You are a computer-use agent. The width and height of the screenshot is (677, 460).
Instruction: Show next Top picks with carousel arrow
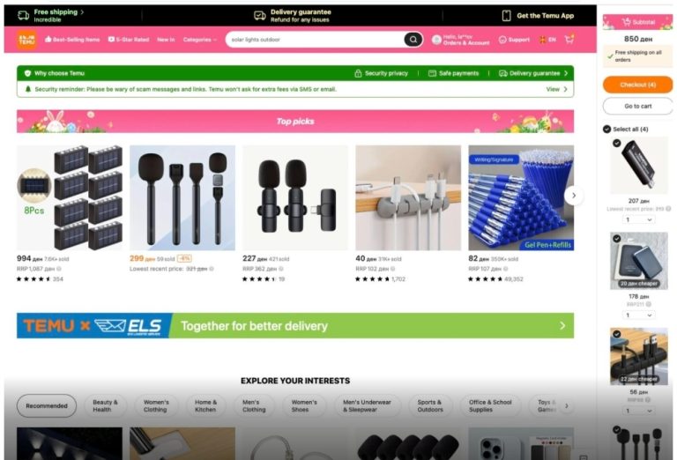tap(573, 196)
